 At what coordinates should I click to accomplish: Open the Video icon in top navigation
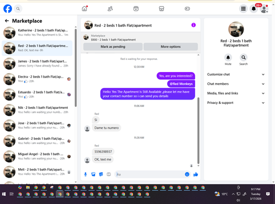(x=136, y=9)
